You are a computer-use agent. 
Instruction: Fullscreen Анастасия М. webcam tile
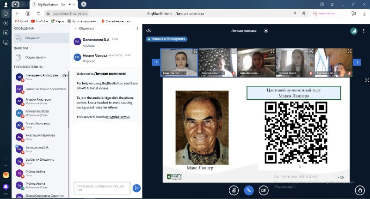point(234,51)
